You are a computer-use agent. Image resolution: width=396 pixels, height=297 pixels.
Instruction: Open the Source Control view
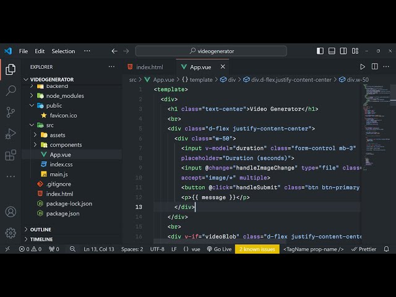click(x=11, y=112)
